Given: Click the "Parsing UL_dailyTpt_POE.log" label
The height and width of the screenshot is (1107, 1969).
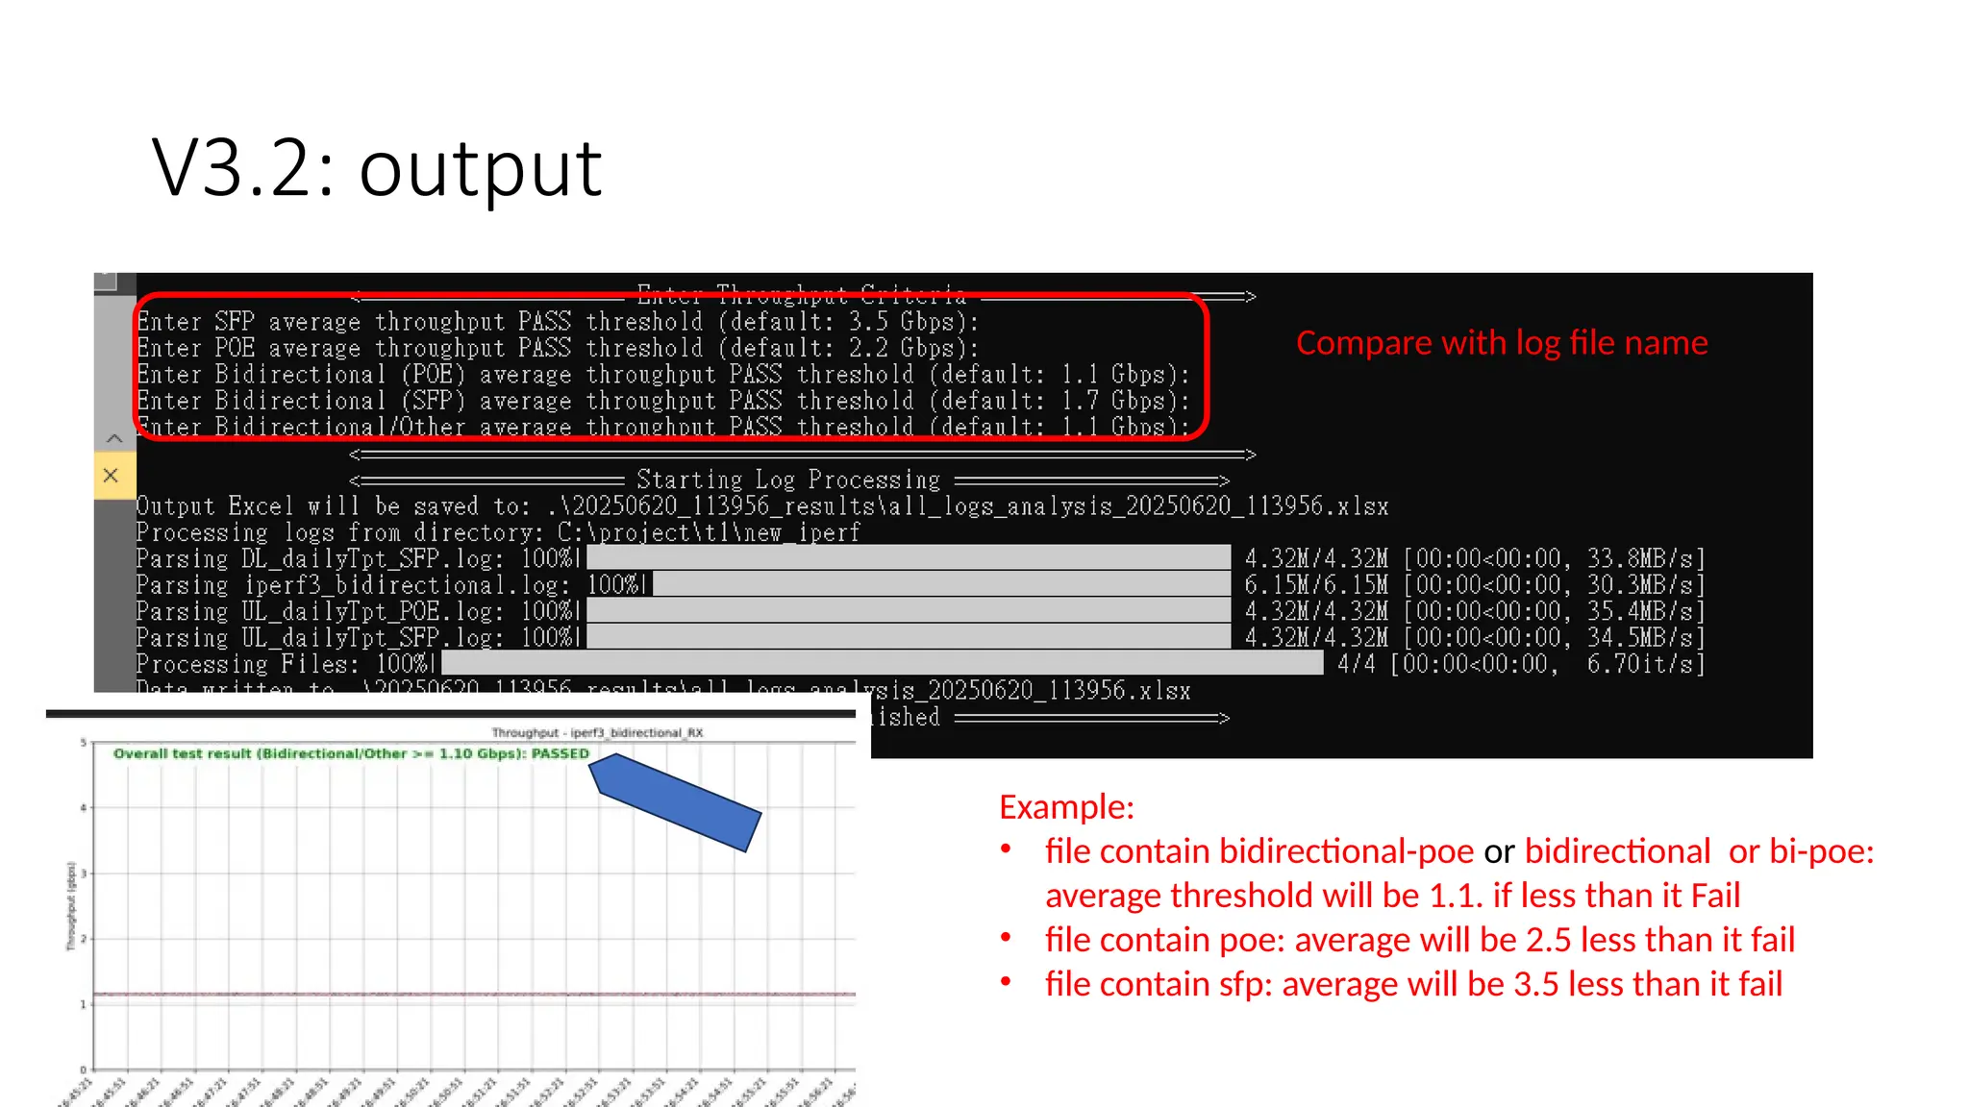Looking at the screenshot, I should pos(319,611).
